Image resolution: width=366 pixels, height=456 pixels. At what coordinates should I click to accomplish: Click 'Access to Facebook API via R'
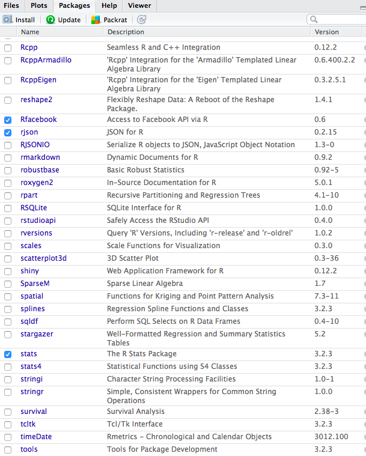point(157,120)
